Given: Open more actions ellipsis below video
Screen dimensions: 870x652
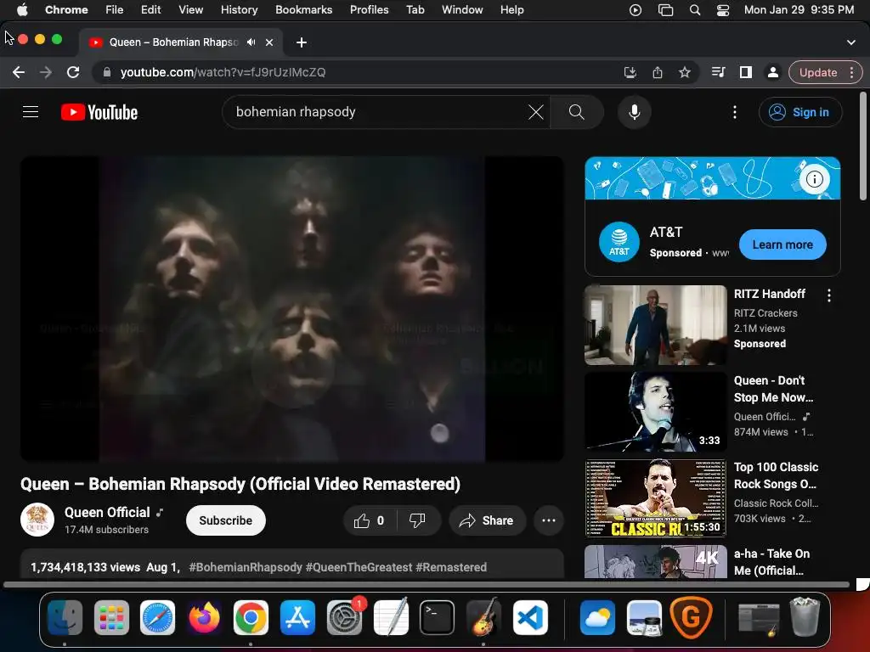Looking at the screenshot, I should [x=549, y=520].
